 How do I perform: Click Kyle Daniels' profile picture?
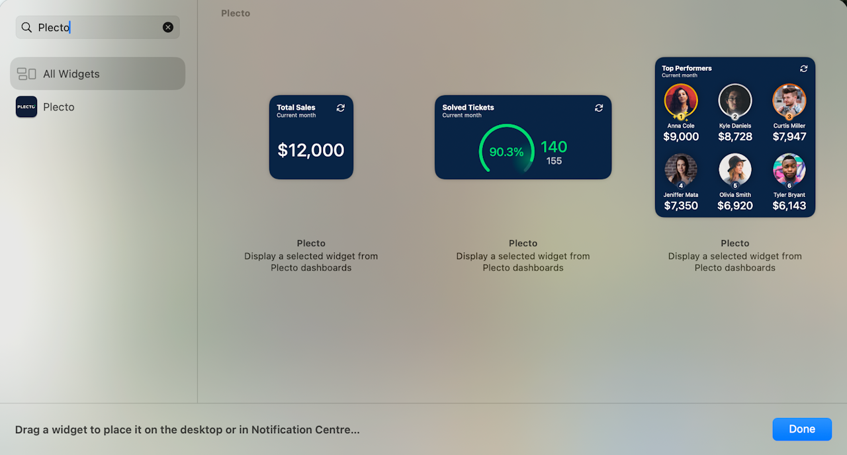tap(735, 101)
